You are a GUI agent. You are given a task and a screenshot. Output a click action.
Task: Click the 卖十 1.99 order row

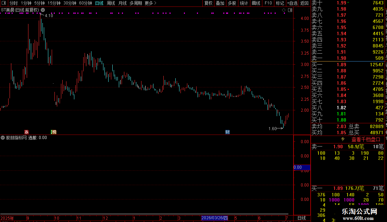348,3
